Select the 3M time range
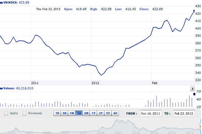This screenshot has width=202, height=134. (79, 113)
